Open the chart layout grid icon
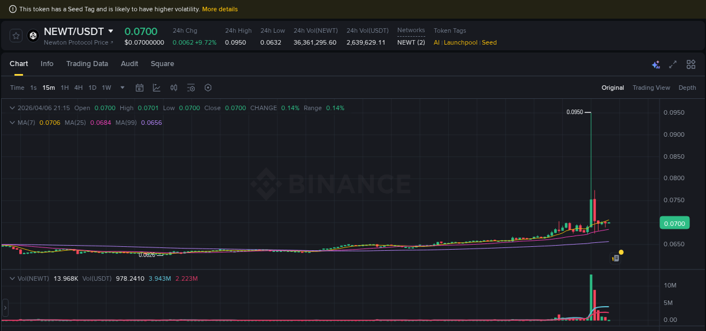706x331 pixels. (x=691, y=64)
